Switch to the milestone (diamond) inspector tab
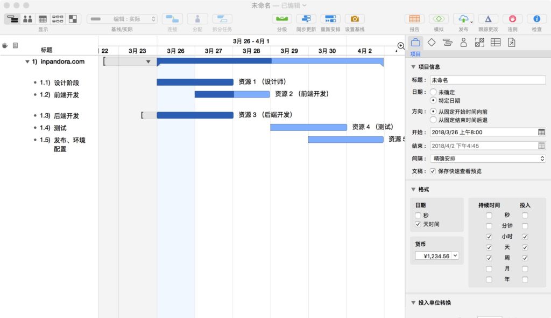This screenshot has width=551, height=318. (431, 43)
